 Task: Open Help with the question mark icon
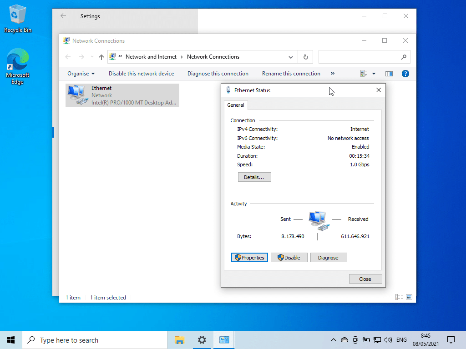click(405, 74)
